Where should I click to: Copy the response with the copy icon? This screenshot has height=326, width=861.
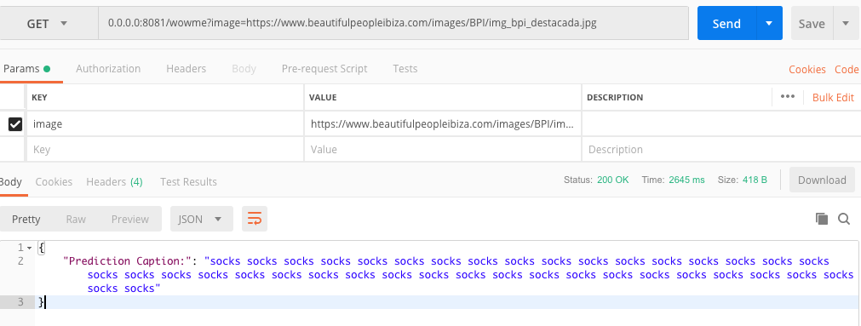822,219
